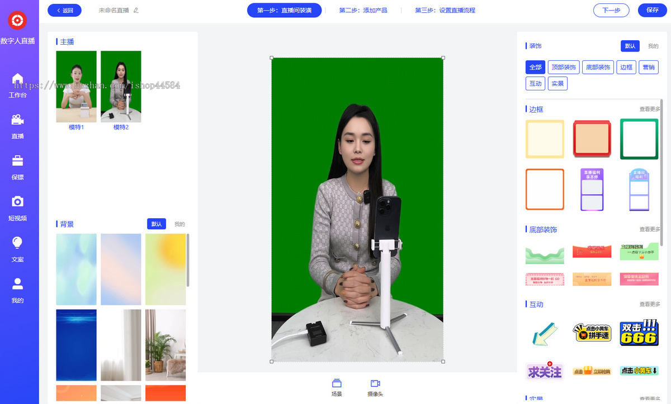This screenshot has width=671, height=404.
Task: Expand 查看更多 for 边框 section
Action: 650,109
